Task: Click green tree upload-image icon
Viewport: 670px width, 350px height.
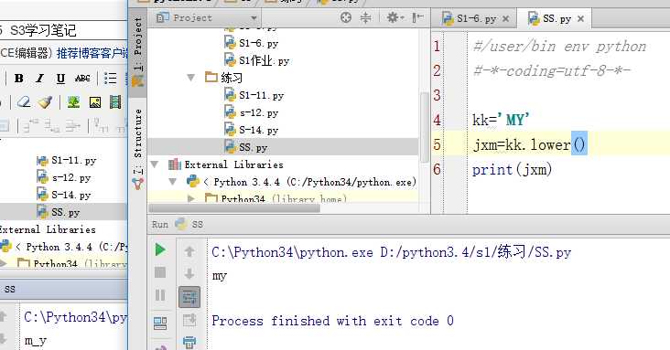Action: click(73, 102)
